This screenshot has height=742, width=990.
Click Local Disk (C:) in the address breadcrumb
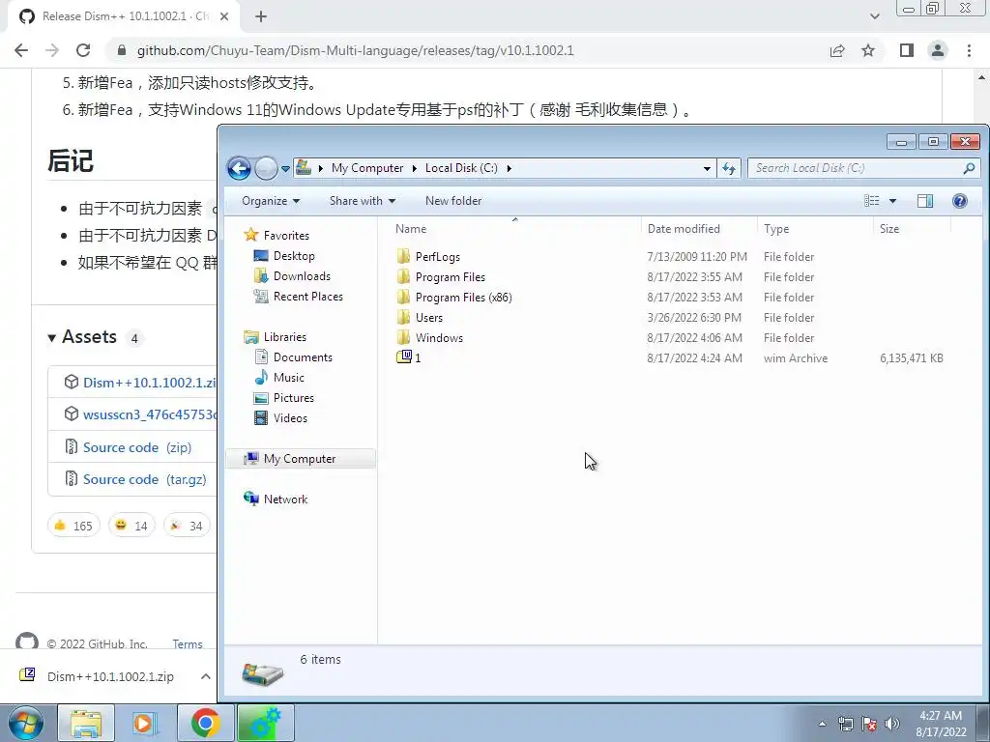461,168
